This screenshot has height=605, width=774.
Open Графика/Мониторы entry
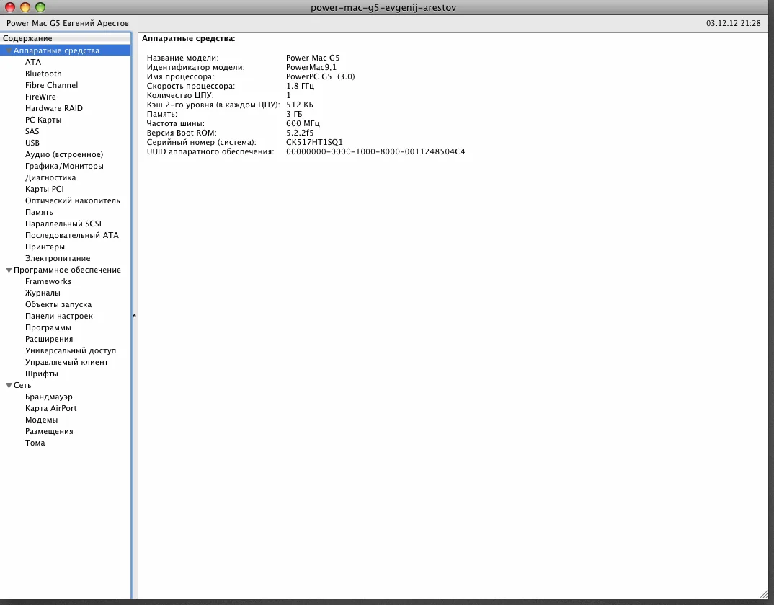click(64, 166)
